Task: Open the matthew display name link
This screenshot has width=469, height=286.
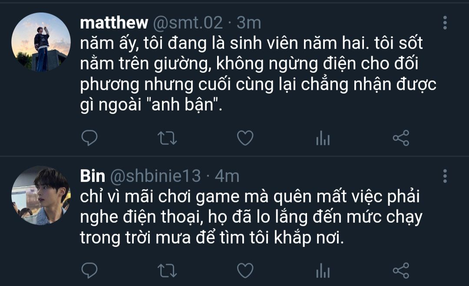Action: 114,23
